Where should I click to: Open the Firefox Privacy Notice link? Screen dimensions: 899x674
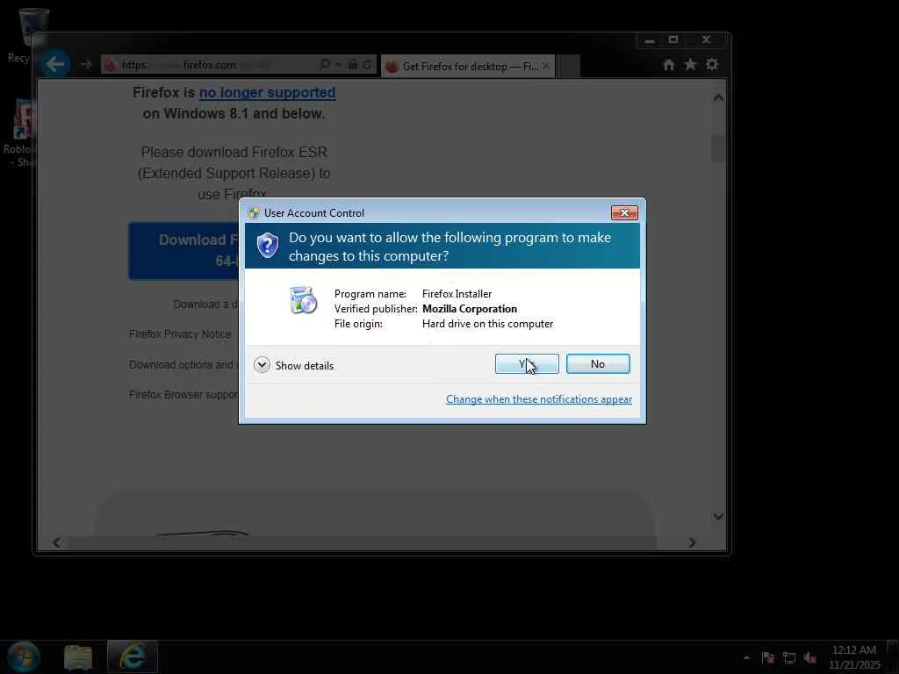tap(180, 334)
